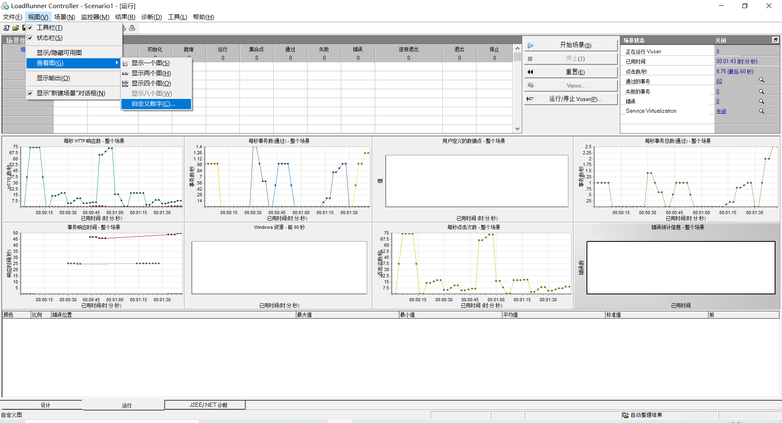
Task: Close the open 视图(V) menu
Action: coord(38,17)
